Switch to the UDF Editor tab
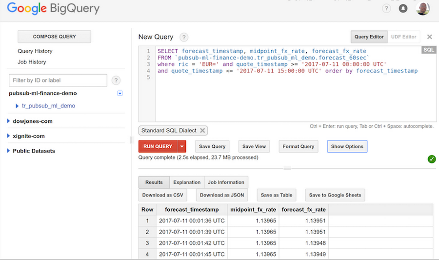 [x=403, y=37]
